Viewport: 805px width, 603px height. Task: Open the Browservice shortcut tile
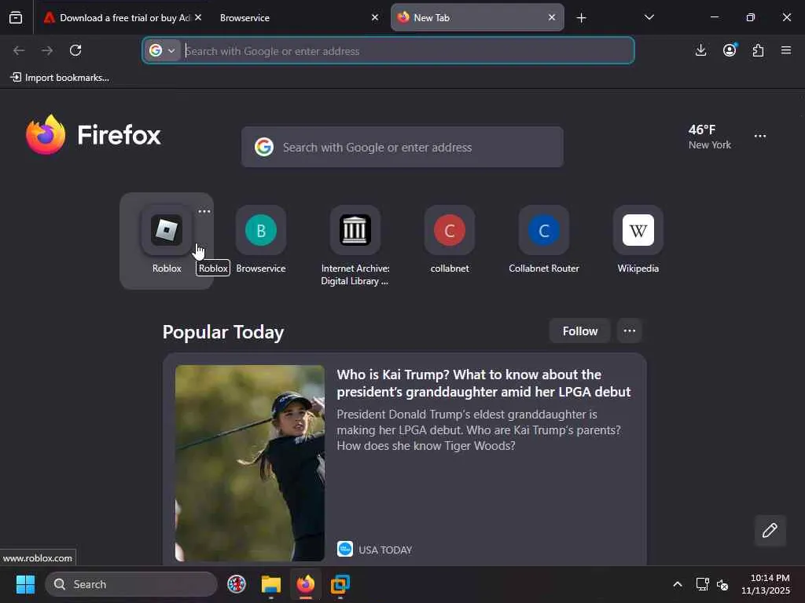pos(261,239)
